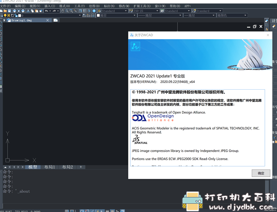This screenshot has width=277, height=212.
Task: Create new drawing tab button
Action: (x=55, y=20)
